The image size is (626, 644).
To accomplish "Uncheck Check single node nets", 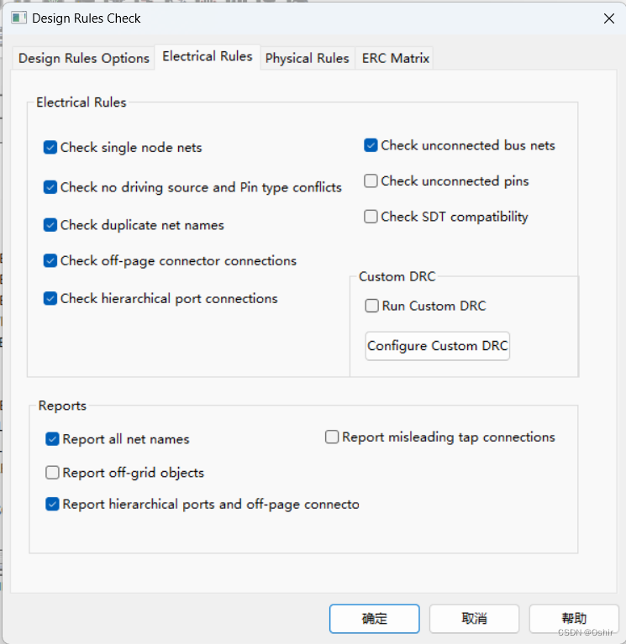I will point(50,148).
